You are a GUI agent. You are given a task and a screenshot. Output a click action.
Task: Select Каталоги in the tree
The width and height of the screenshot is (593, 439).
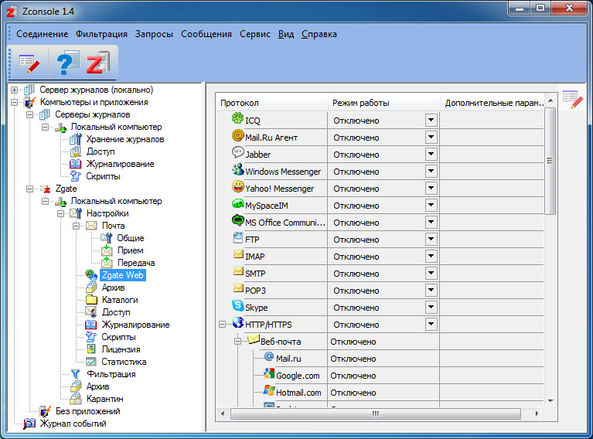tap(120, 300)
